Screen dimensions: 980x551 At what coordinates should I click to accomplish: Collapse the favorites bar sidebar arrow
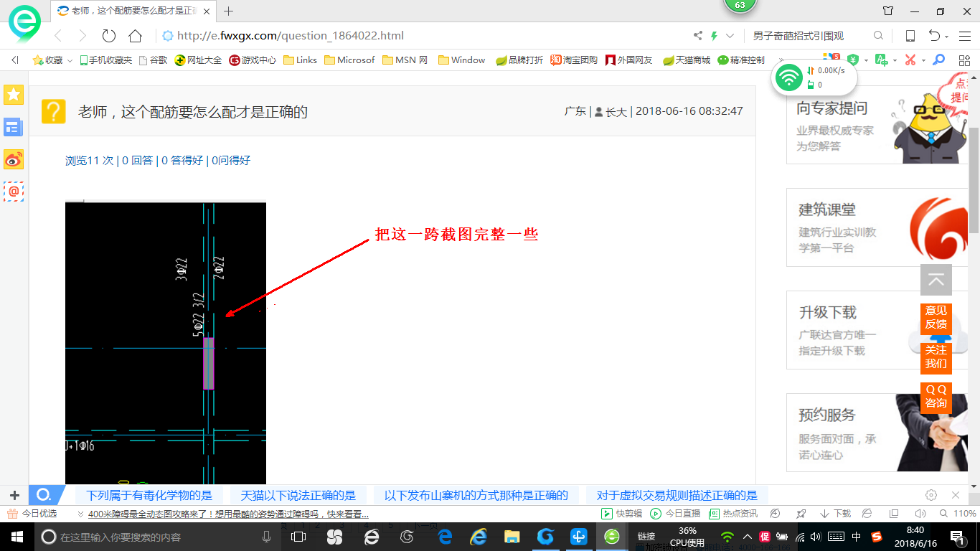[15, 60]
